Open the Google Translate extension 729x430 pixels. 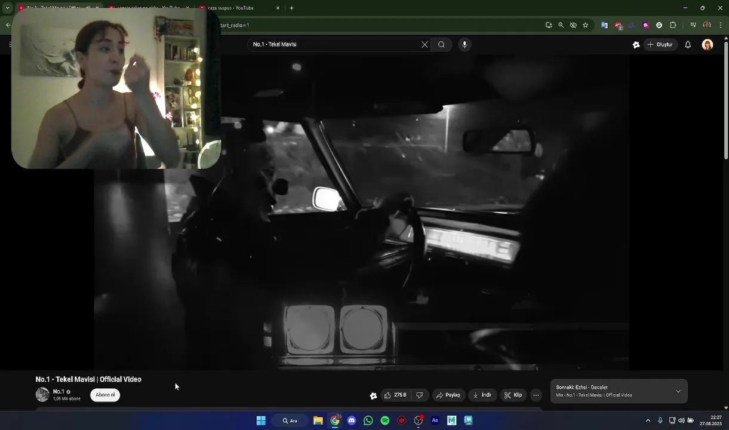point(604,25)
